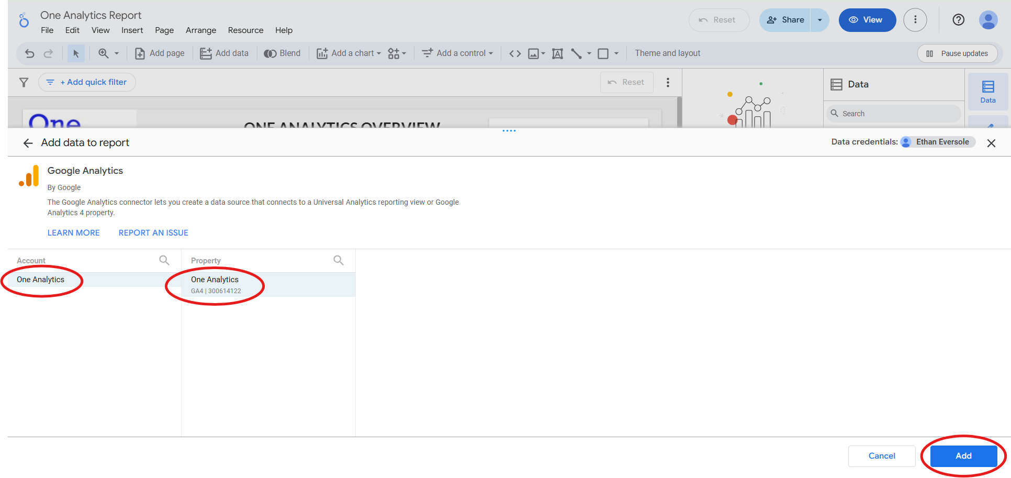Open the Arrange menu
1011x478 pixels.
tap(201, 30)
